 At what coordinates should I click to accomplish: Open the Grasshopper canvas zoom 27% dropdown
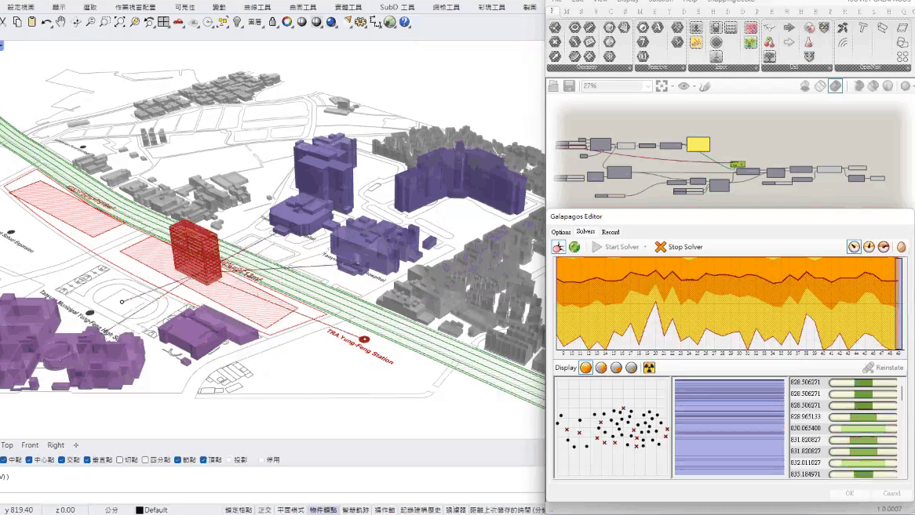tap(647, 86)
